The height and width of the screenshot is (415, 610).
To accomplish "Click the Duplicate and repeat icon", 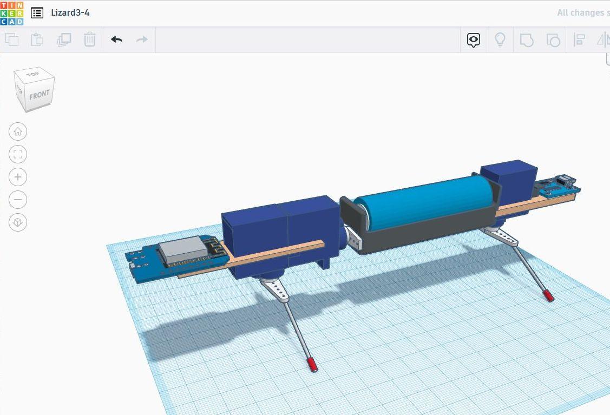I will click(x=63, y=39).
